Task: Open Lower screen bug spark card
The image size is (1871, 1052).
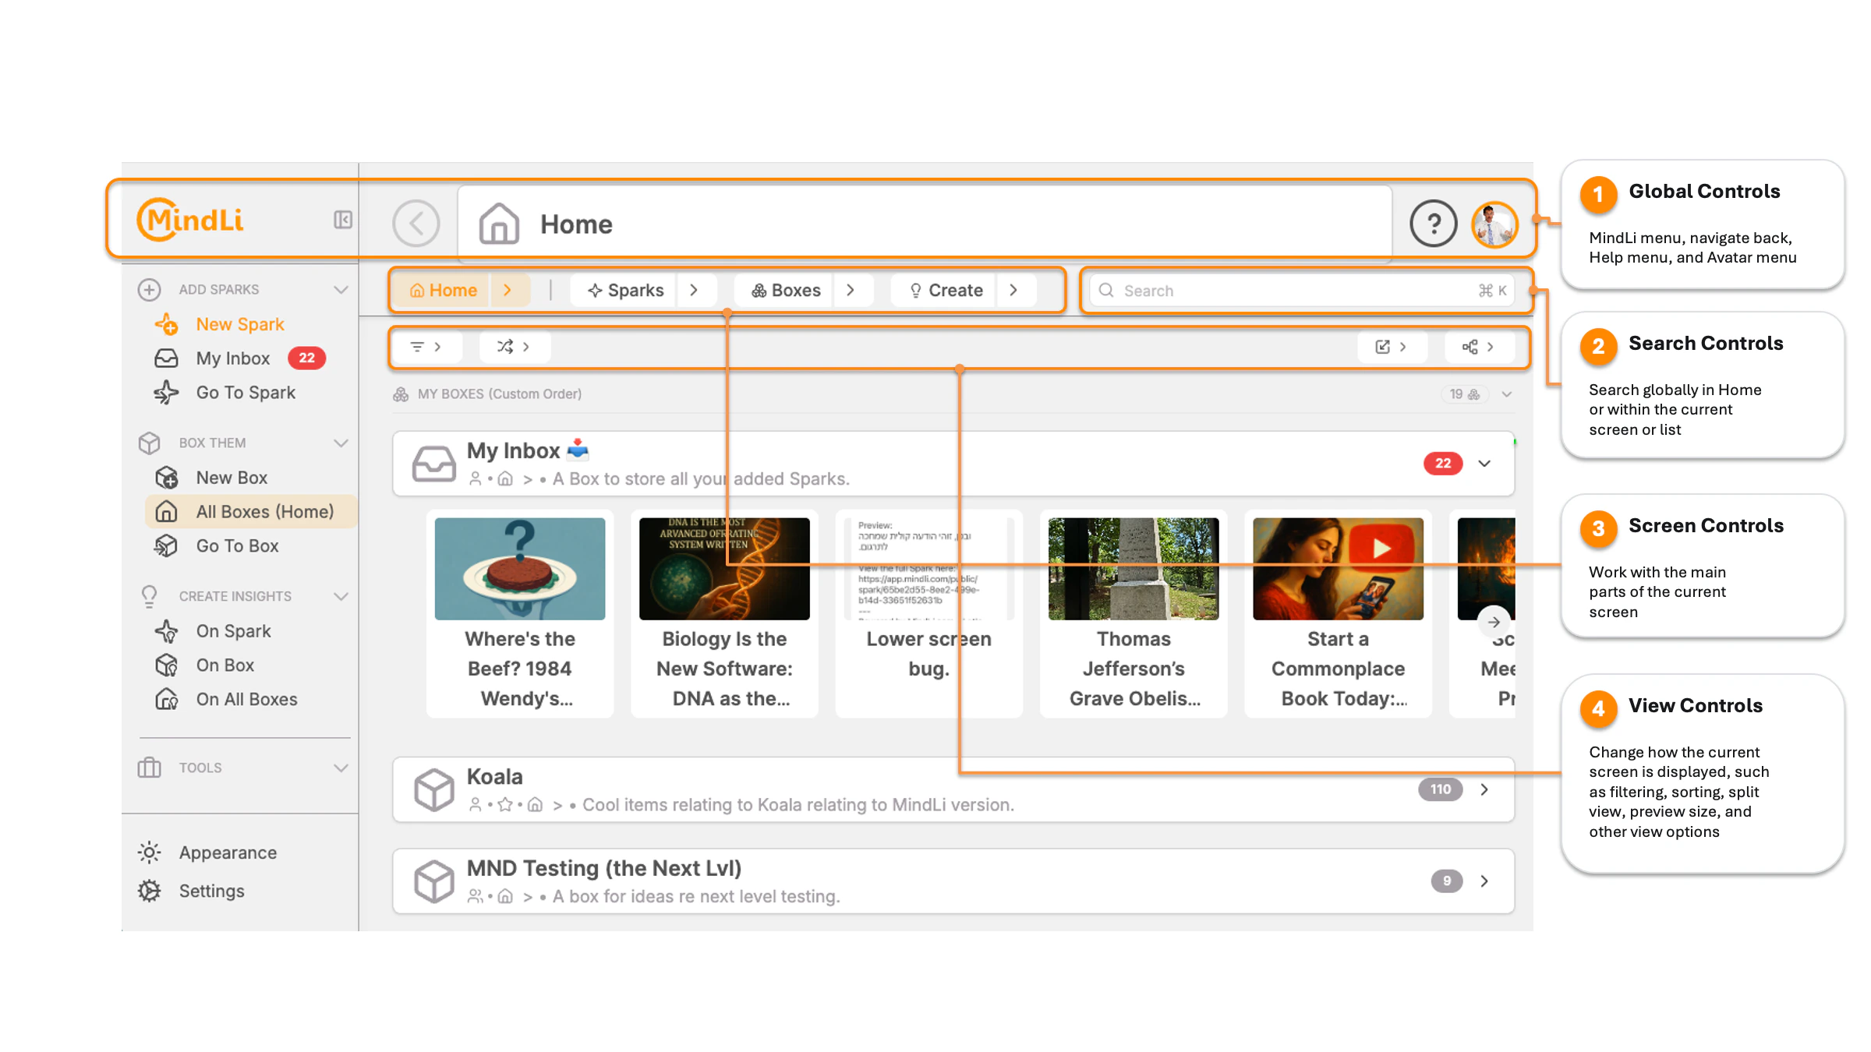Action: tap(928, 613)
